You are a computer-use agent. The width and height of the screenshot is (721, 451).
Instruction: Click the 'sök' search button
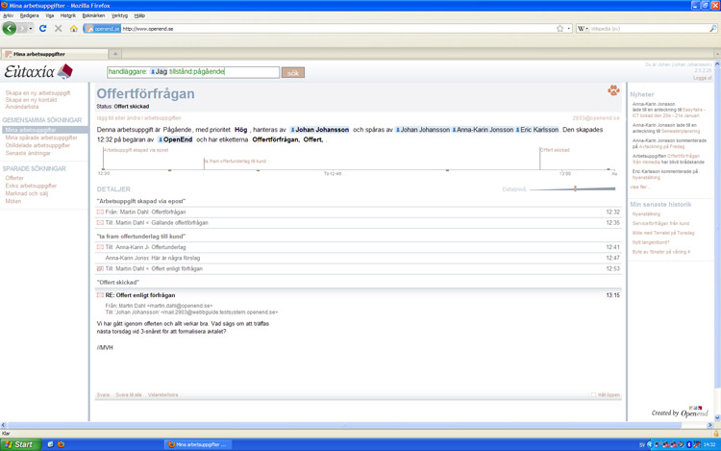click(293, 72)
